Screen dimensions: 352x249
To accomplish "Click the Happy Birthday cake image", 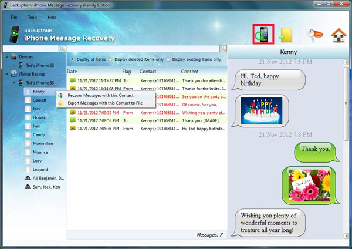I will 261,110.
